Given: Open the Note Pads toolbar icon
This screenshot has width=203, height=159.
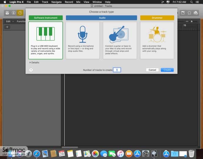Looking at the screenshot, I should [x=183, y=13].
